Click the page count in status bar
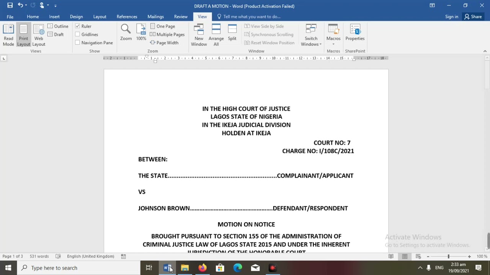Screen dimensions: 490x275 click(13, 256)
